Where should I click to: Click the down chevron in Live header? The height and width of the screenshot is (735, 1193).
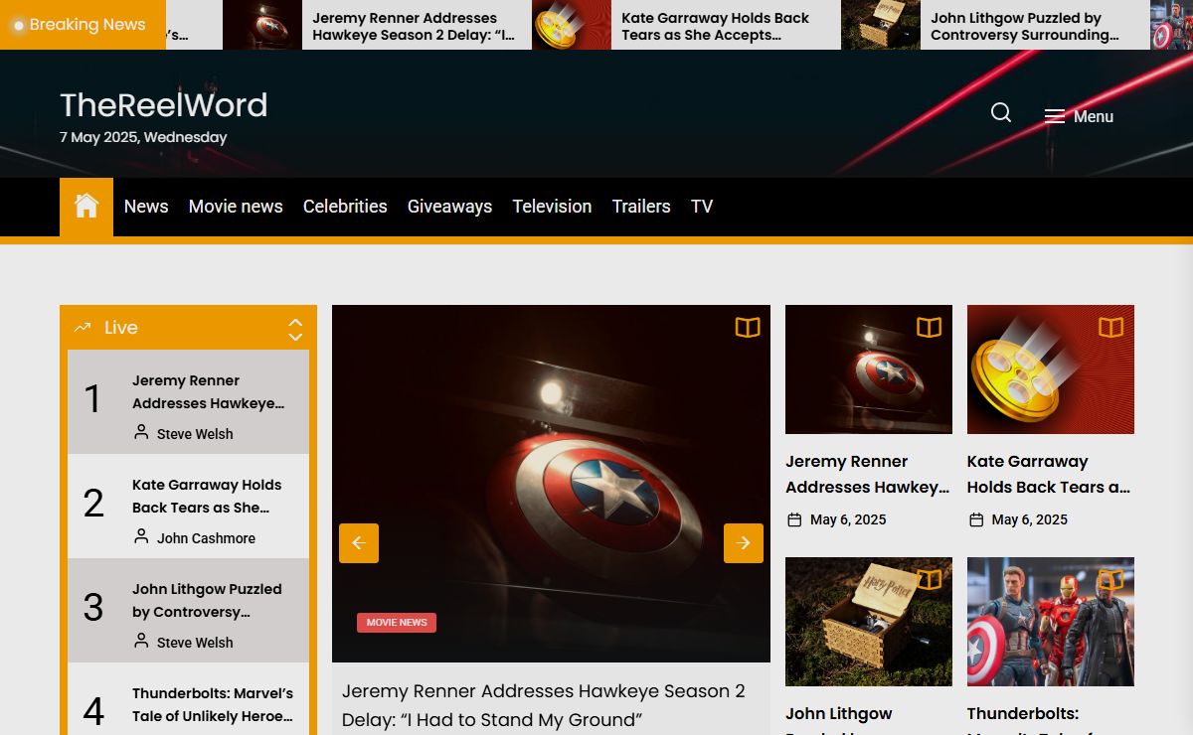pyautogui.click(x=295, y=337)
